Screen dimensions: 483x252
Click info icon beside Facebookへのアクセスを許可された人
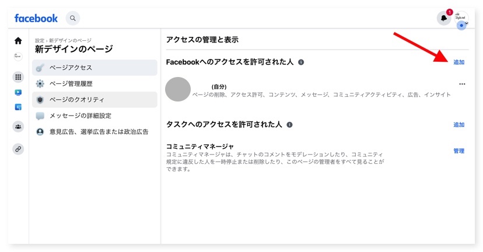[301, 62]
